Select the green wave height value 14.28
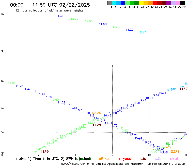 pyautogui.click(x=174, y=141)
